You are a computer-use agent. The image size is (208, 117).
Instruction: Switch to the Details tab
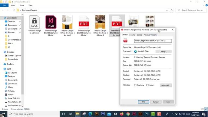[x=139, y=35]
